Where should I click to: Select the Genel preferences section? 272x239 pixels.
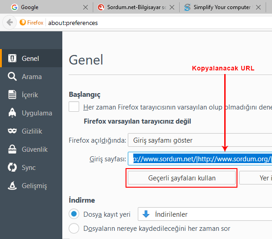tap(31, 58)
